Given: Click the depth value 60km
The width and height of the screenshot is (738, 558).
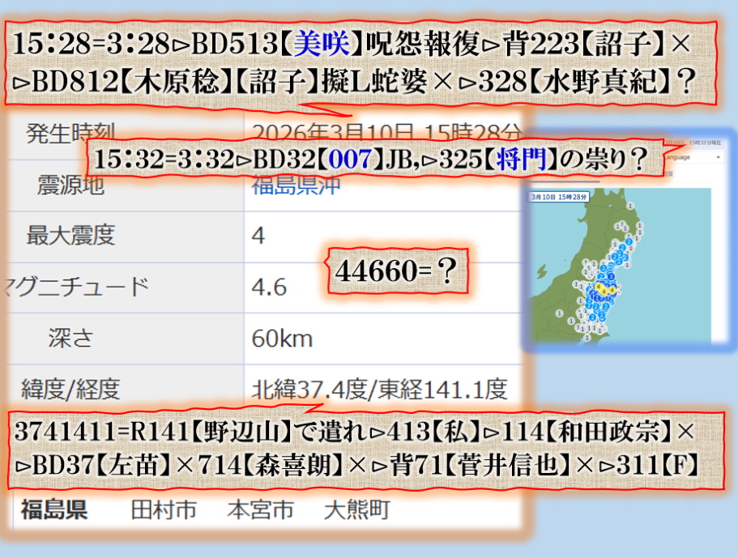Looking at the screenshot, I should tap(282, 338).
